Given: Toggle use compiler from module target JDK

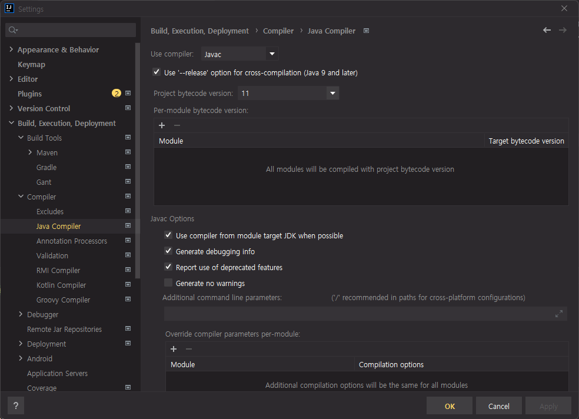Looking at the screenshot, I should 168,235.
